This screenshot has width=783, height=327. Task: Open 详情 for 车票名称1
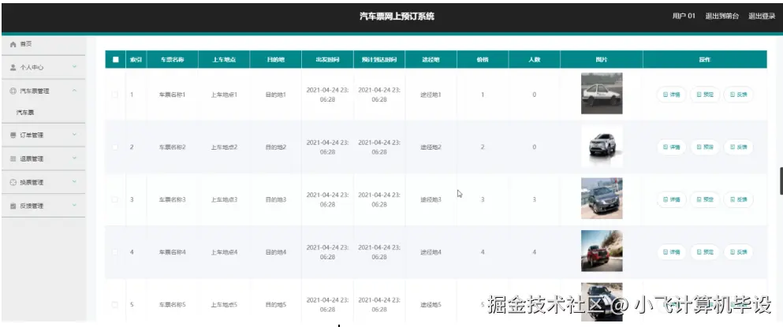[x=671, y=95]
